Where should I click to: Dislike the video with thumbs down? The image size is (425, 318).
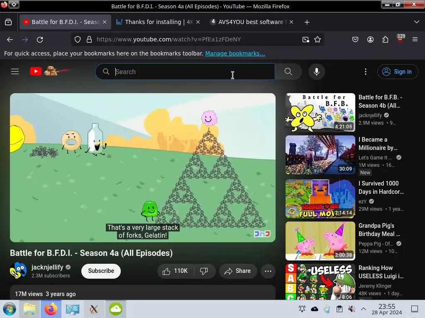click(x=204, y=271)
